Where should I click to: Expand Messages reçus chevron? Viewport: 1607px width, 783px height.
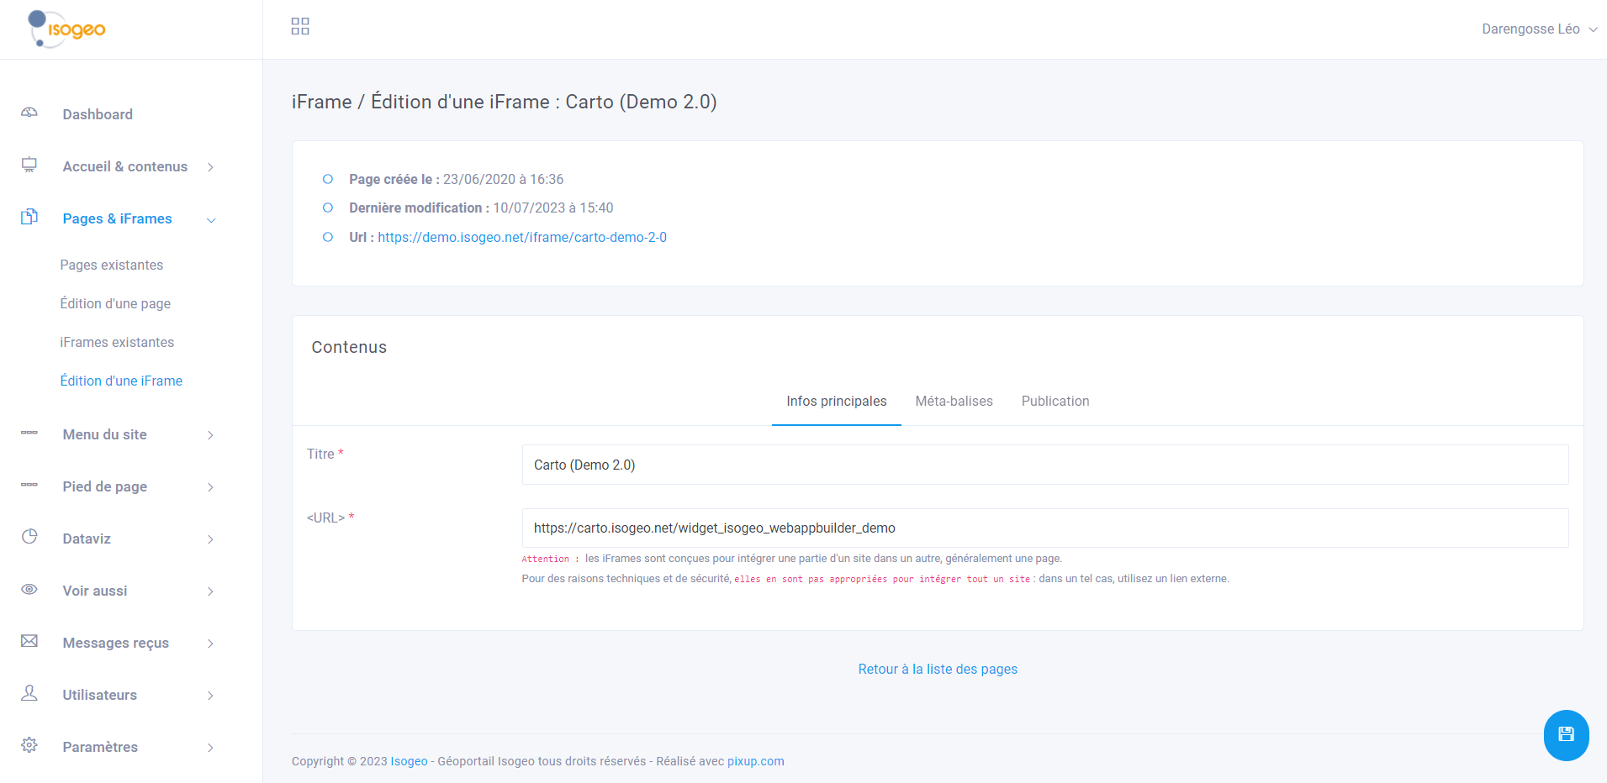210,644
